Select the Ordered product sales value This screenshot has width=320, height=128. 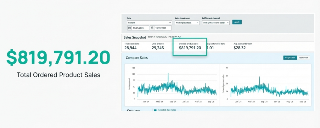(190, 48)
